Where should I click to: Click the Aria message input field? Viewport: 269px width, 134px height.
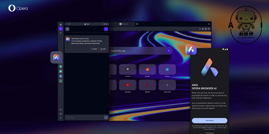(x=84, y=117)
